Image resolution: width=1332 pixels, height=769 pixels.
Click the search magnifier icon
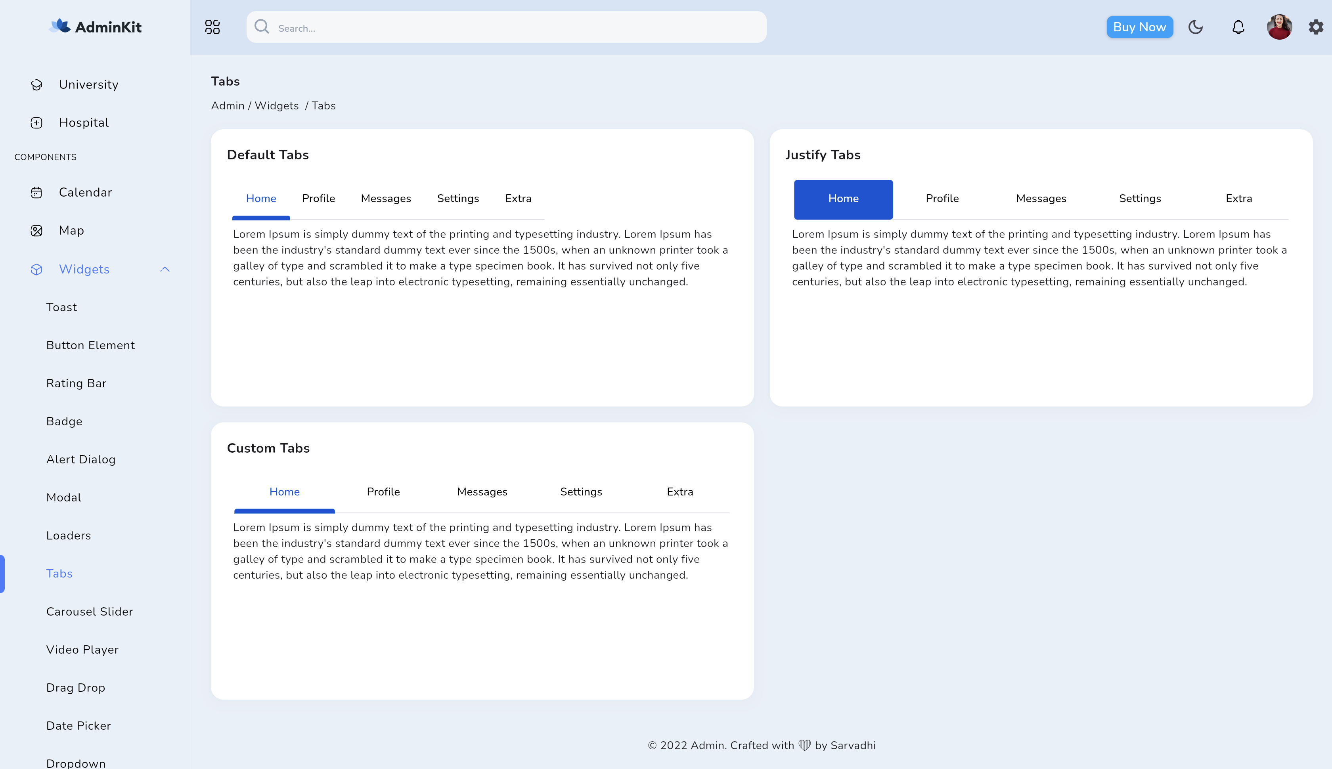tap(262, 27)
